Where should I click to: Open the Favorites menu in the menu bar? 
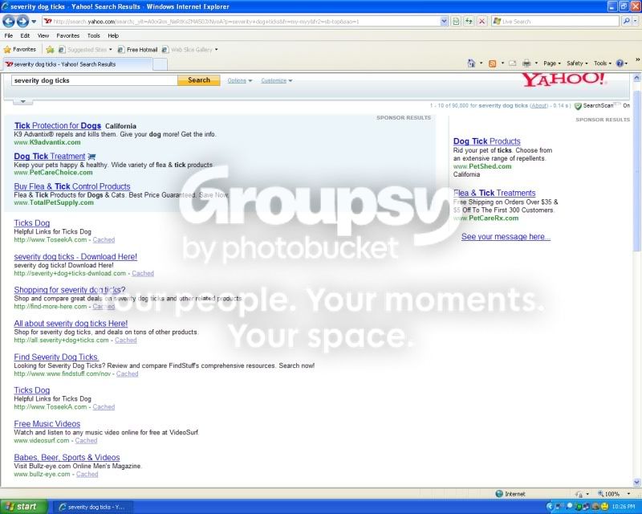pos(68,35)
